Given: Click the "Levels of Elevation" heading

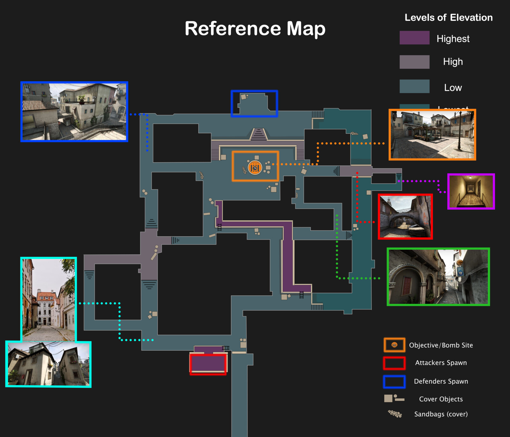Looking at the screenshot, I should [448, 18].
